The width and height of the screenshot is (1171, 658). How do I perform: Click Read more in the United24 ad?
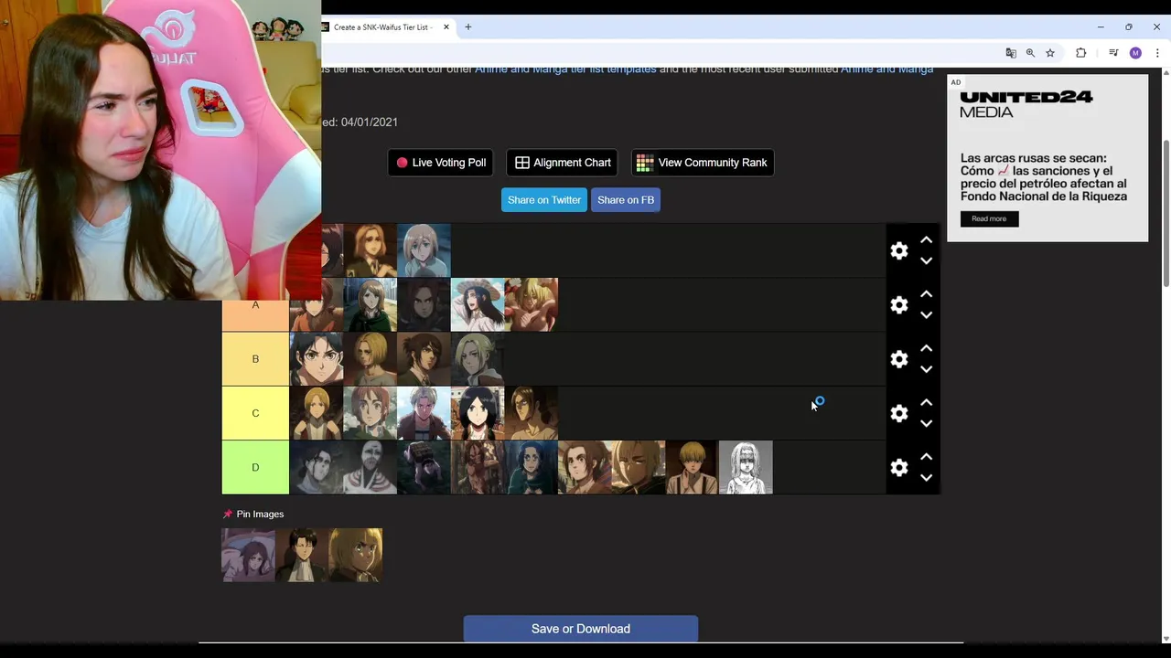click(x=989, y=218)
